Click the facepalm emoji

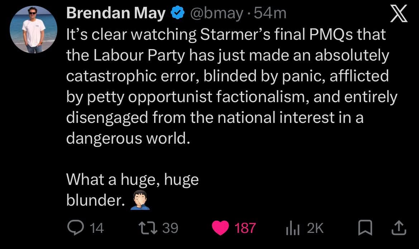pyautogui.click(x=140, y=200)
